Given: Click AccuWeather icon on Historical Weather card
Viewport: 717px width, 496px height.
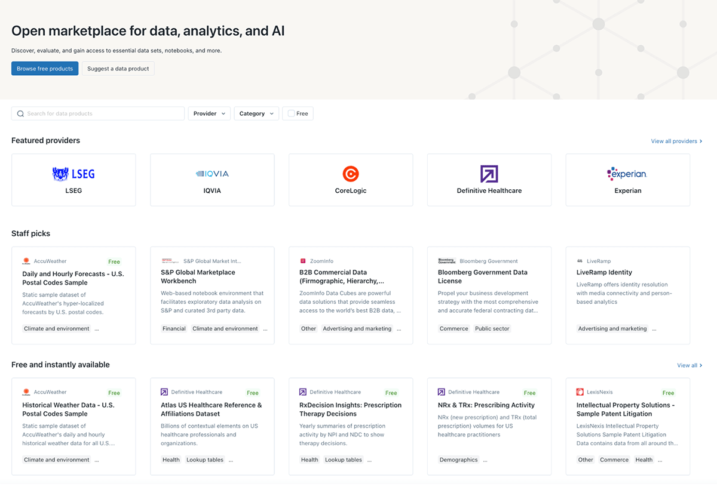Looking at the screenshot, I should [26, 392].
